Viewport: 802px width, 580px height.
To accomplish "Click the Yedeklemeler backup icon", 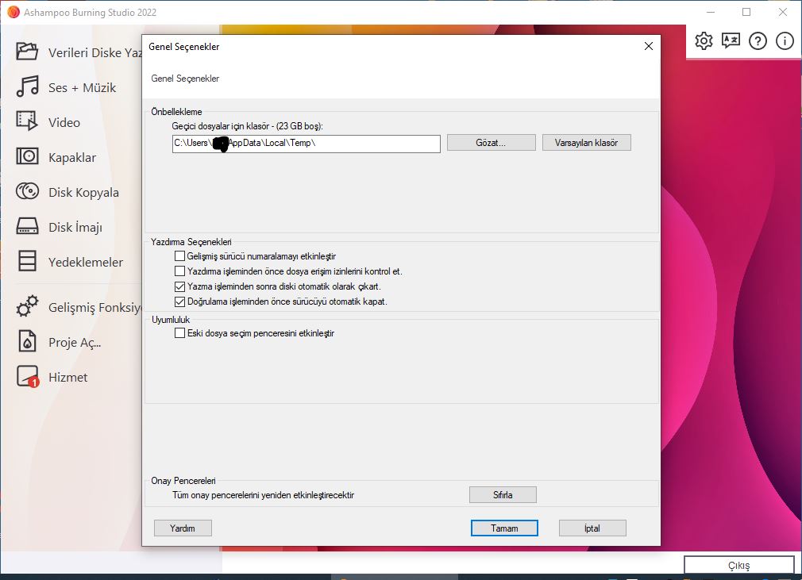I will tap(27, 261).
